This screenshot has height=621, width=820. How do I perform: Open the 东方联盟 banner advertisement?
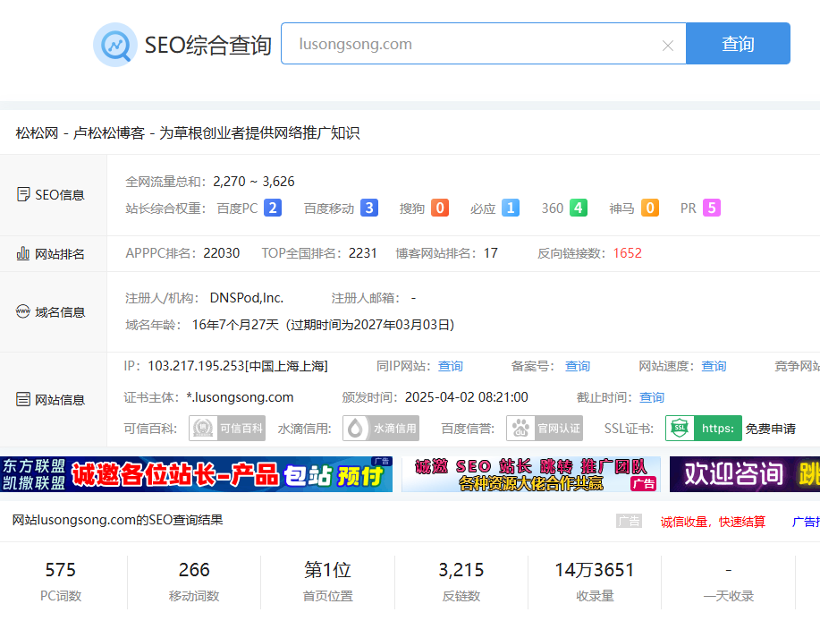coord(196,474)
